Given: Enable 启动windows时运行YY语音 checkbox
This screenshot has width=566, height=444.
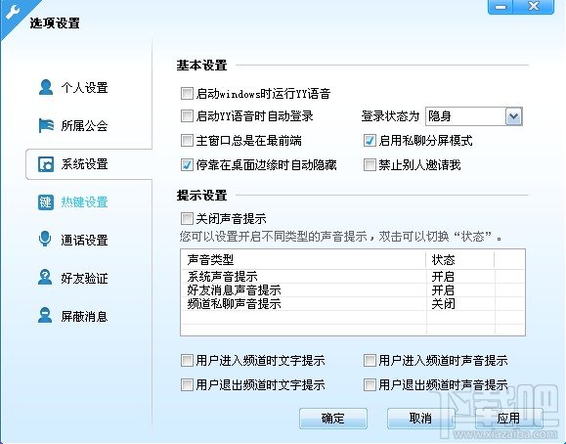Looking at the screenshot, I should [187, 93].
